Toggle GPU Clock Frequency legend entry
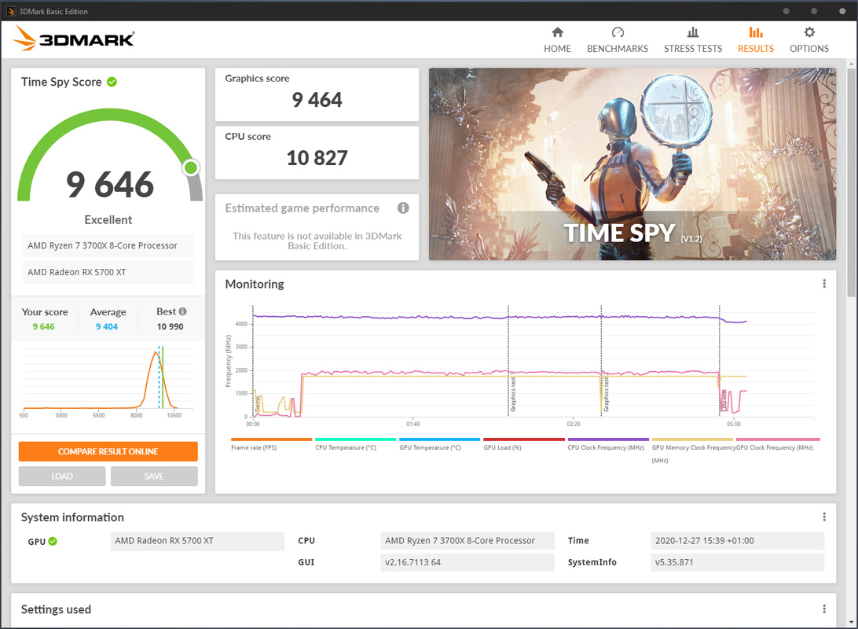 point(778,444)
